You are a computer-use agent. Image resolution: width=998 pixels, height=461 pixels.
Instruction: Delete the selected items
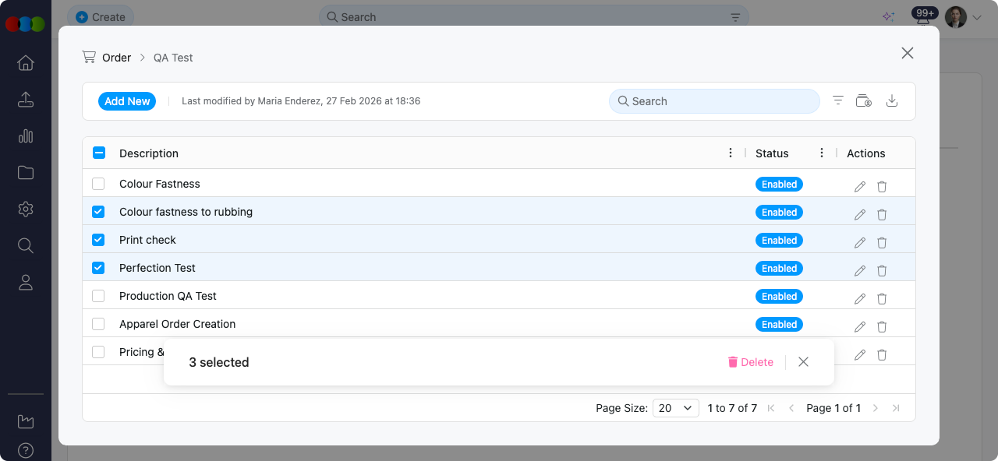point(750,362)
